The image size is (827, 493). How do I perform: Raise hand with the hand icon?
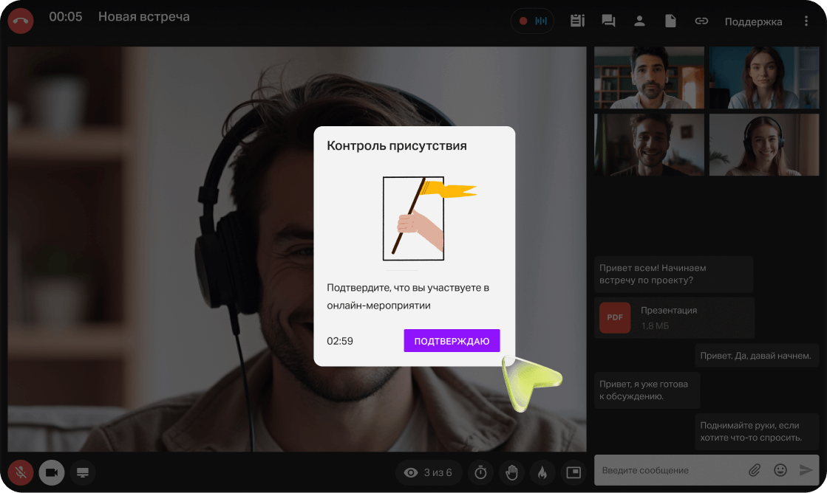click(x=511, y=472)
